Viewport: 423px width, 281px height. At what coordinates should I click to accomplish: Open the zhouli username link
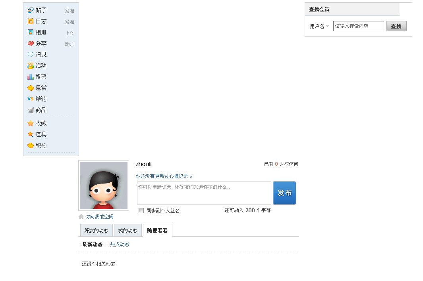click(x=143, y=164)
